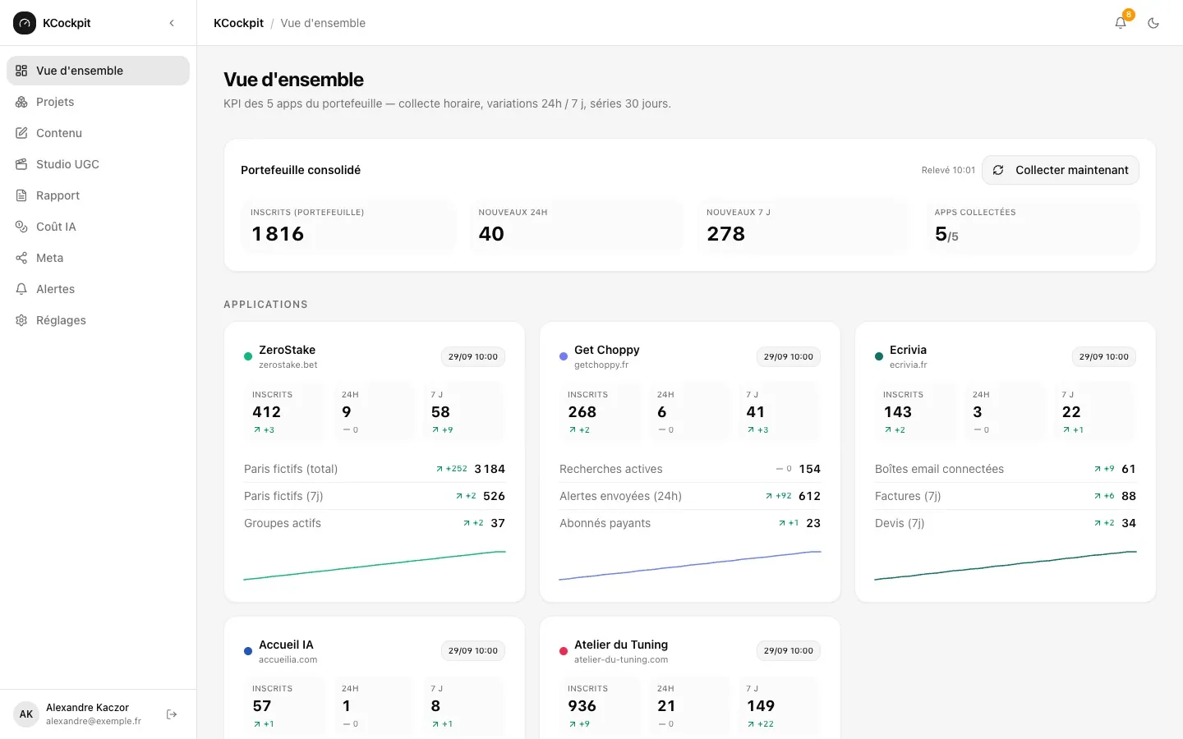Image resolution: width=1183 pixels, height=739 pixels.
Task: Click the Get Choppy trend sparkline
Action: point(690,565)
